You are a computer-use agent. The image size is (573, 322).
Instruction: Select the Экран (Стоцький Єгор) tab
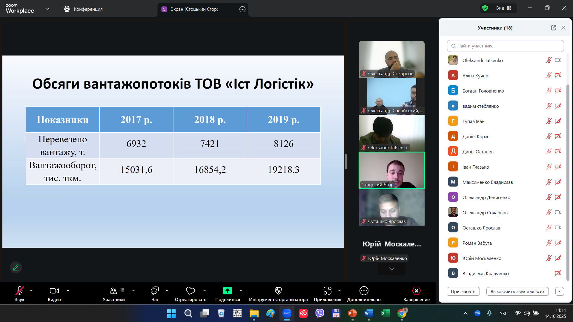pos(194,9)
